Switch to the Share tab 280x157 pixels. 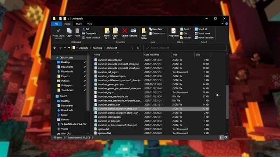pos(79,24)
